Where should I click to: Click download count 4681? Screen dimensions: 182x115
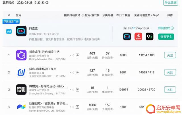[123, 107]
